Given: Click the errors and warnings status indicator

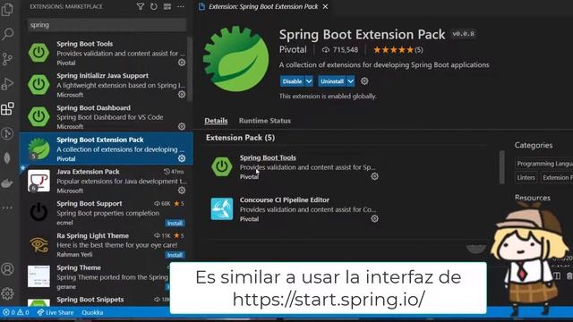Looking at the screenshot, I should 16,312.
